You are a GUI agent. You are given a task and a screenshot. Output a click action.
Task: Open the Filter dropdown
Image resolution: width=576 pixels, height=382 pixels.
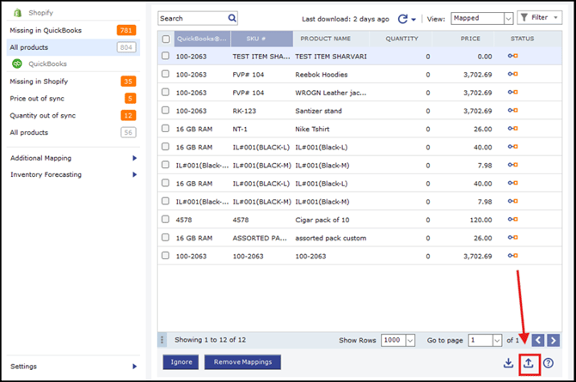539,18
